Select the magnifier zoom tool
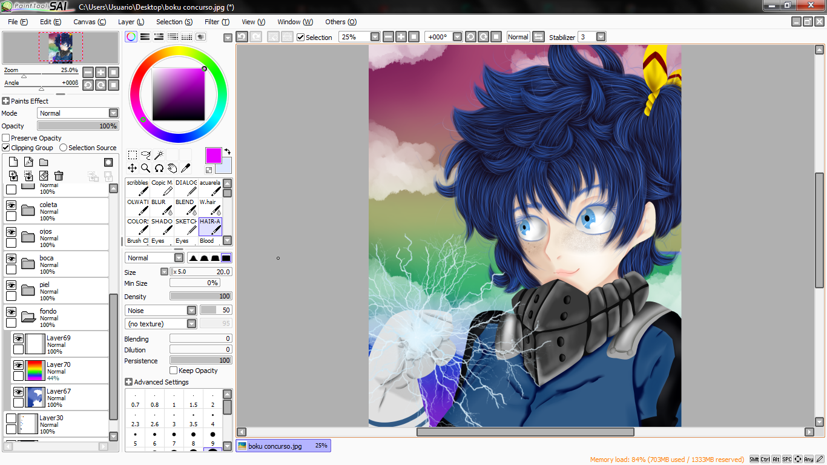This screenshot has height=465, width=827. [x=145, y=168]
